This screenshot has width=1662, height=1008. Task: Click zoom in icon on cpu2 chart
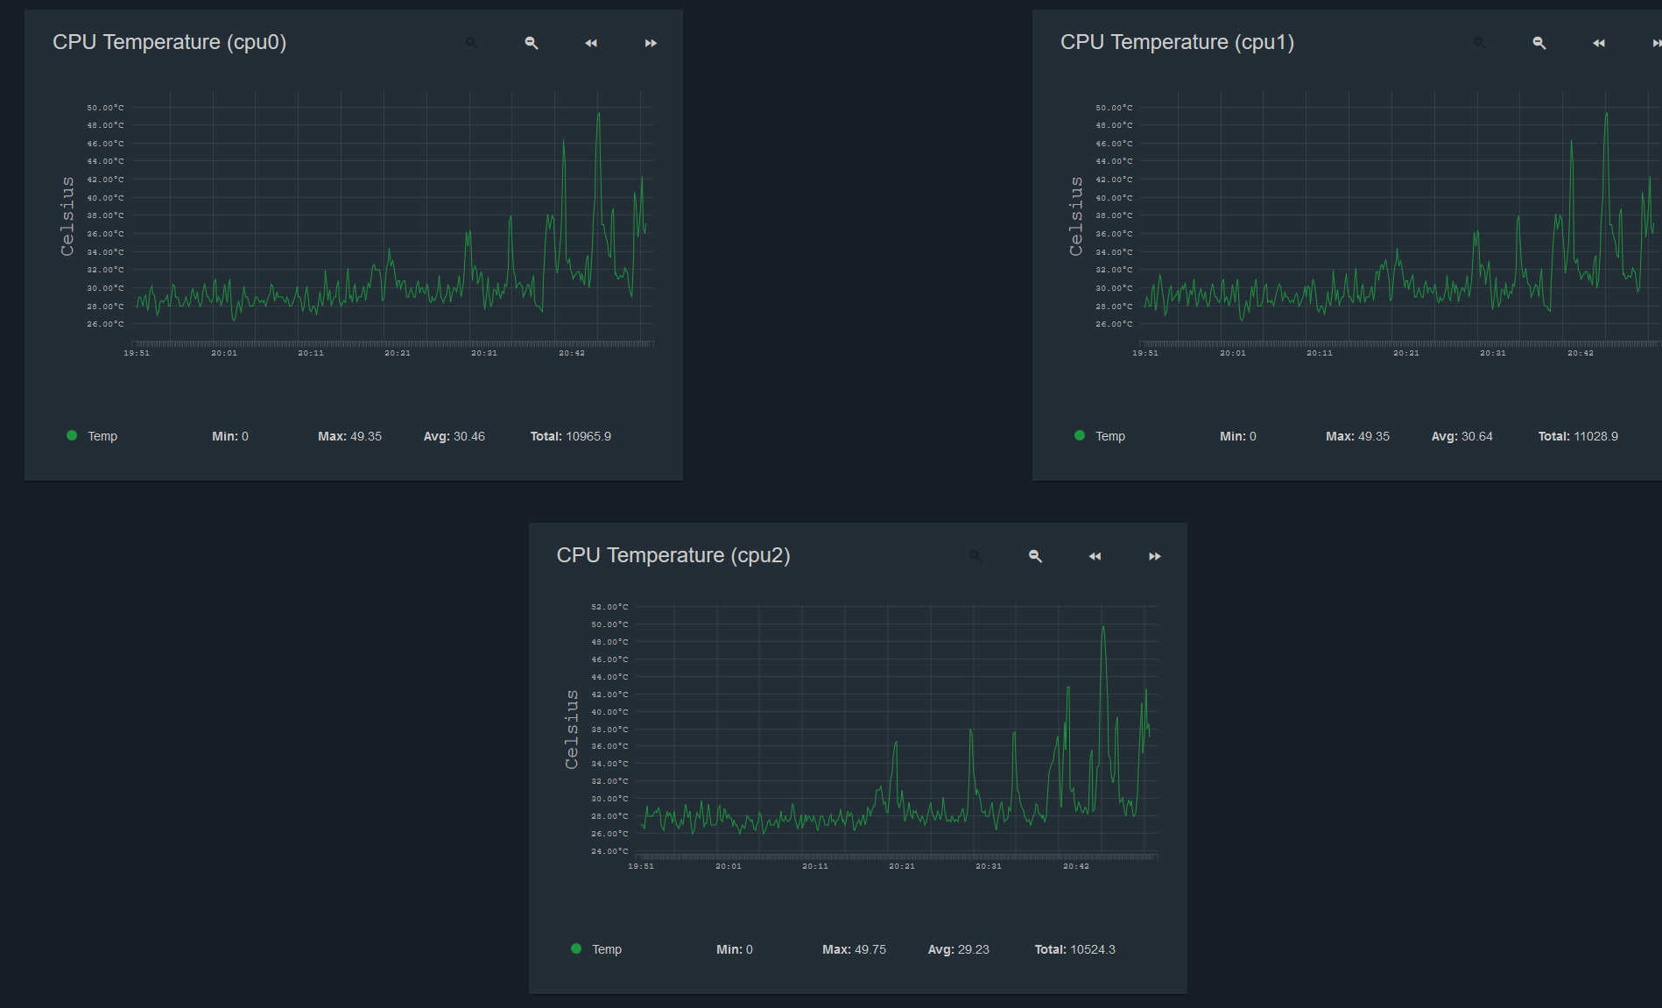[x=975, y=556]
